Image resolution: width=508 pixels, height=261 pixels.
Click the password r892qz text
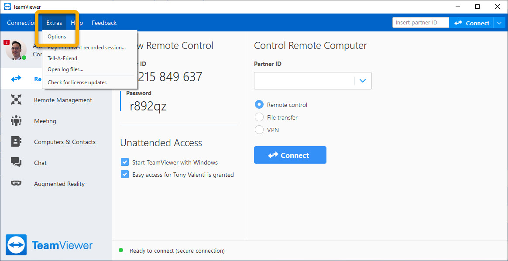(148, 106)
